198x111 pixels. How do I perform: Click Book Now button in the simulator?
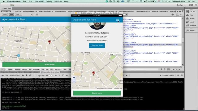pos(97,93)
